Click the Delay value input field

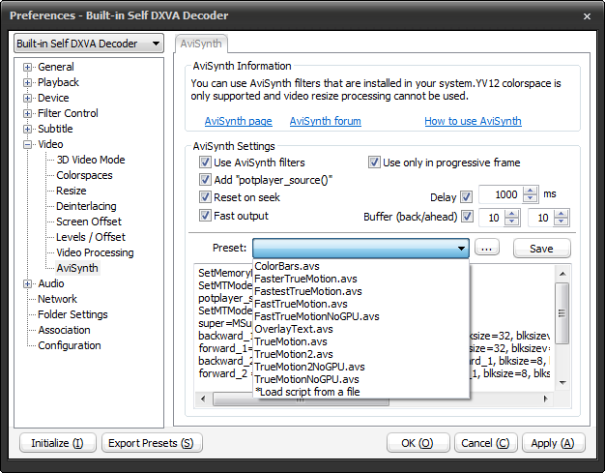point(501,194)
